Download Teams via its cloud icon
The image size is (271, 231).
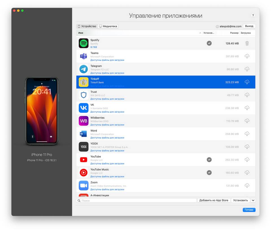click(247, 56)
